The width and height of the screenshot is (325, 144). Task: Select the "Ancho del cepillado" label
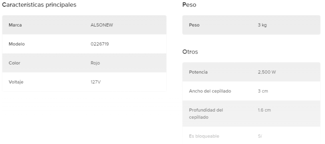pos(210,91)
